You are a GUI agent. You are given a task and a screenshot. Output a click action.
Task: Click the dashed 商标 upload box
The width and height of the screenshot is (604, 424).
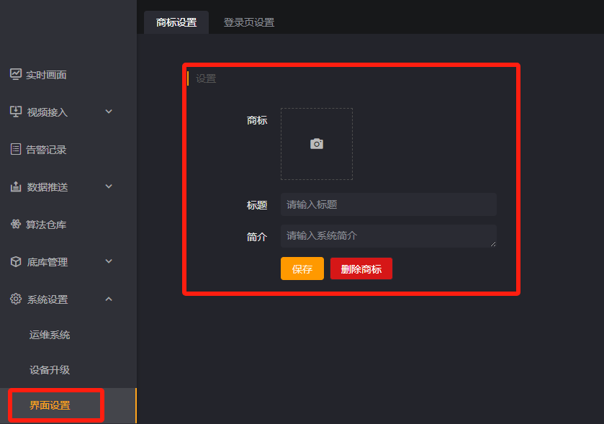317,144
